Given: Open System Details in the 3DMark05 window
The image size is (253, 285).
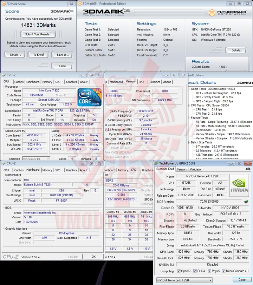Looking at the screenshot, I should coord(236,50).
